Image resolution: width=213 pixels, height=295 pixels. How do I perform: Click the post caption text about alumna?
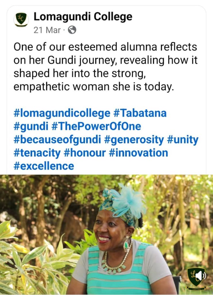105,67
